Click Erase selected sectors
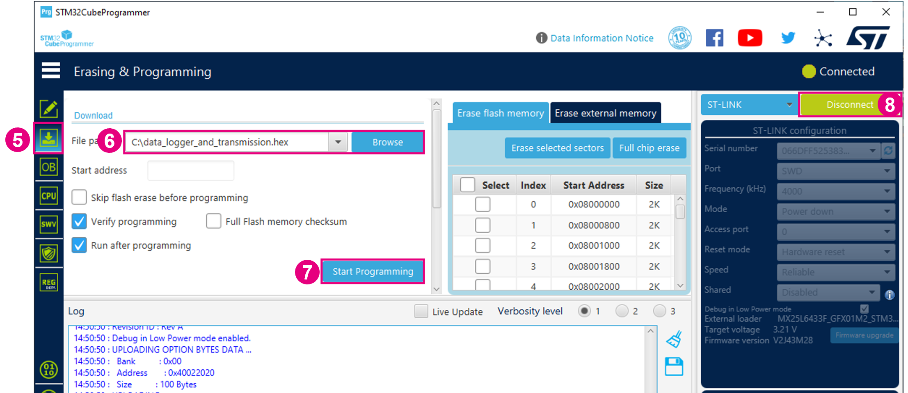Screen dimensions: 908x393 click(557, 148)
